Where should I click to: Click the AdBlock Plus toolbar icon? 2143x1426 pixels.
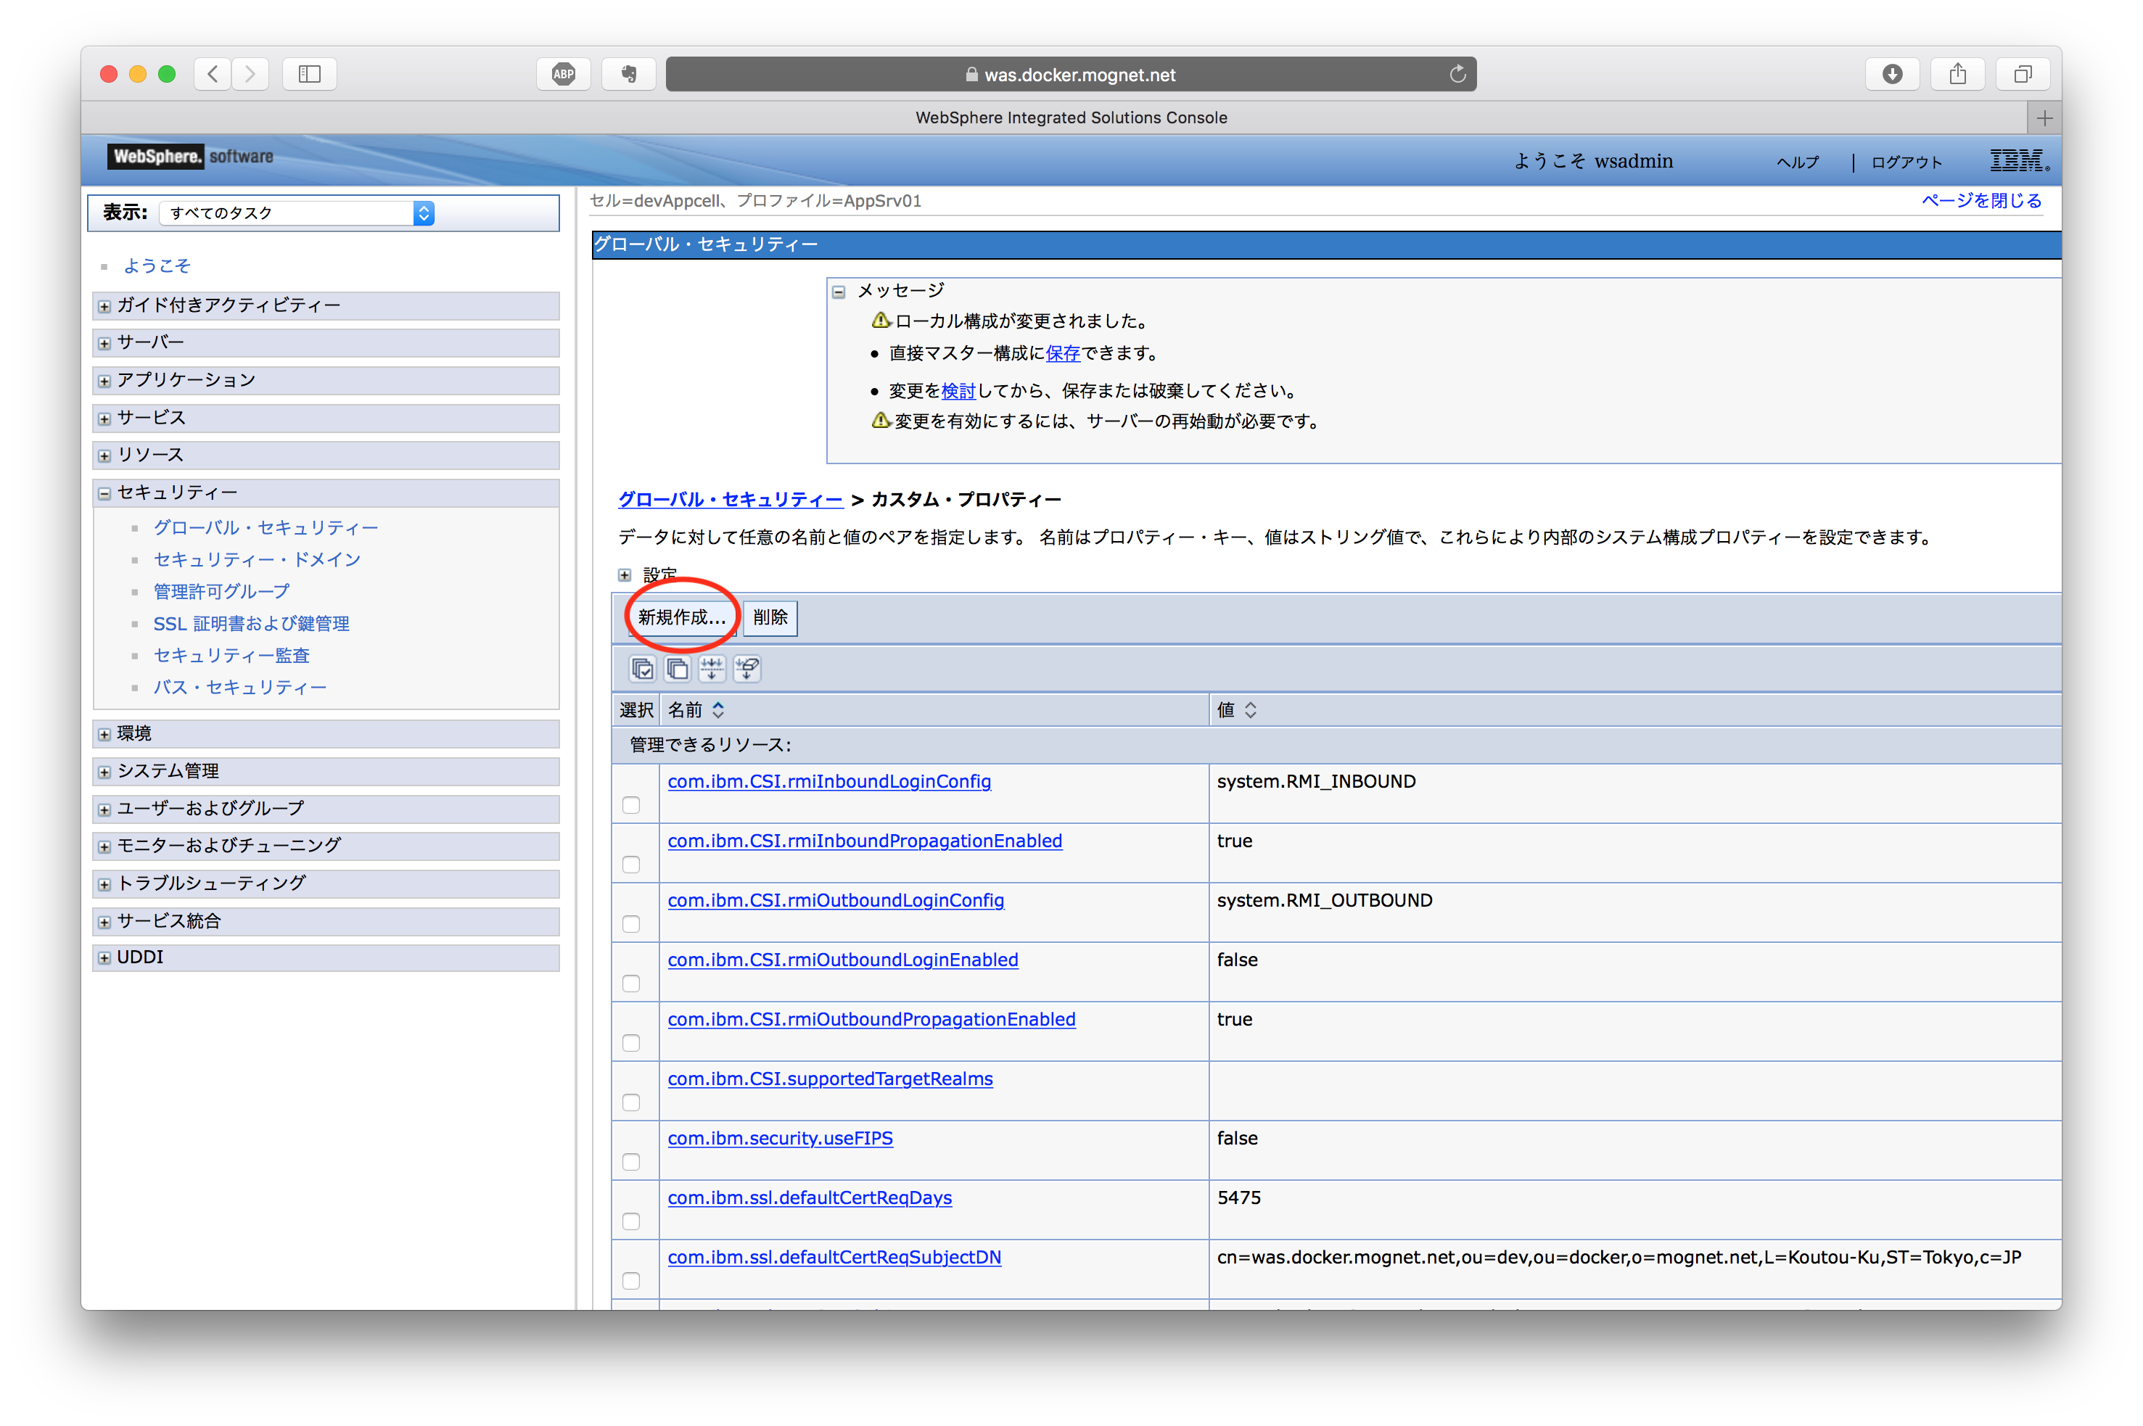pos(563,74)
